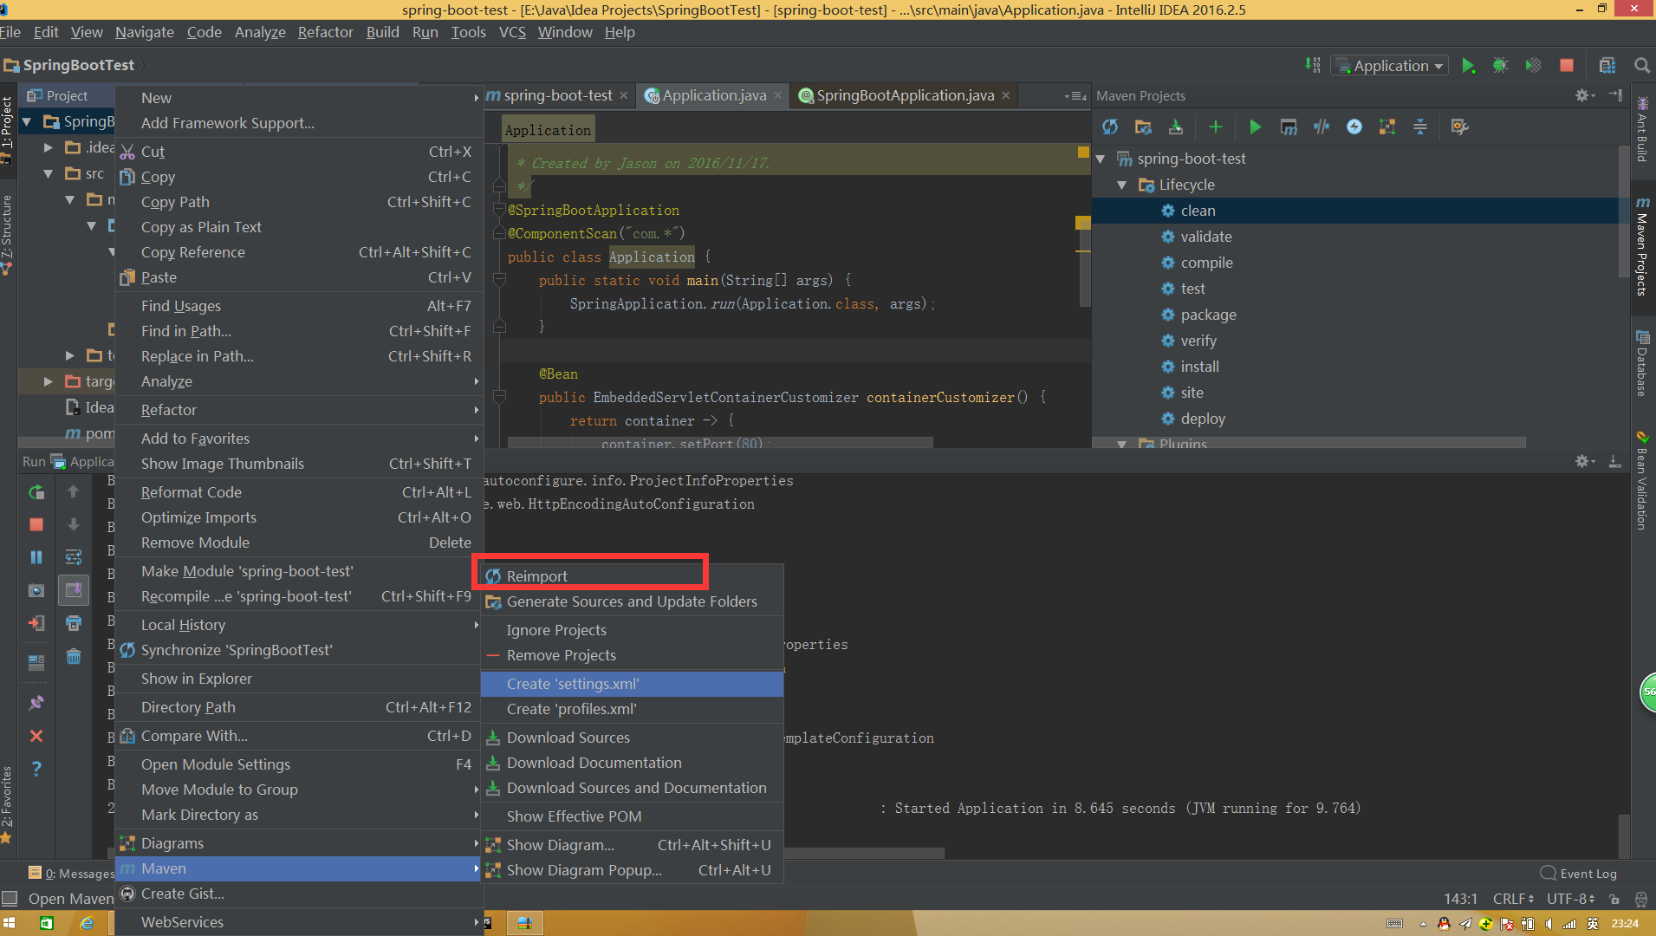The width and height of the screenshot is (1656, 936).
Task: Close the Application.java editor tab
Action: tap(778, 95)
